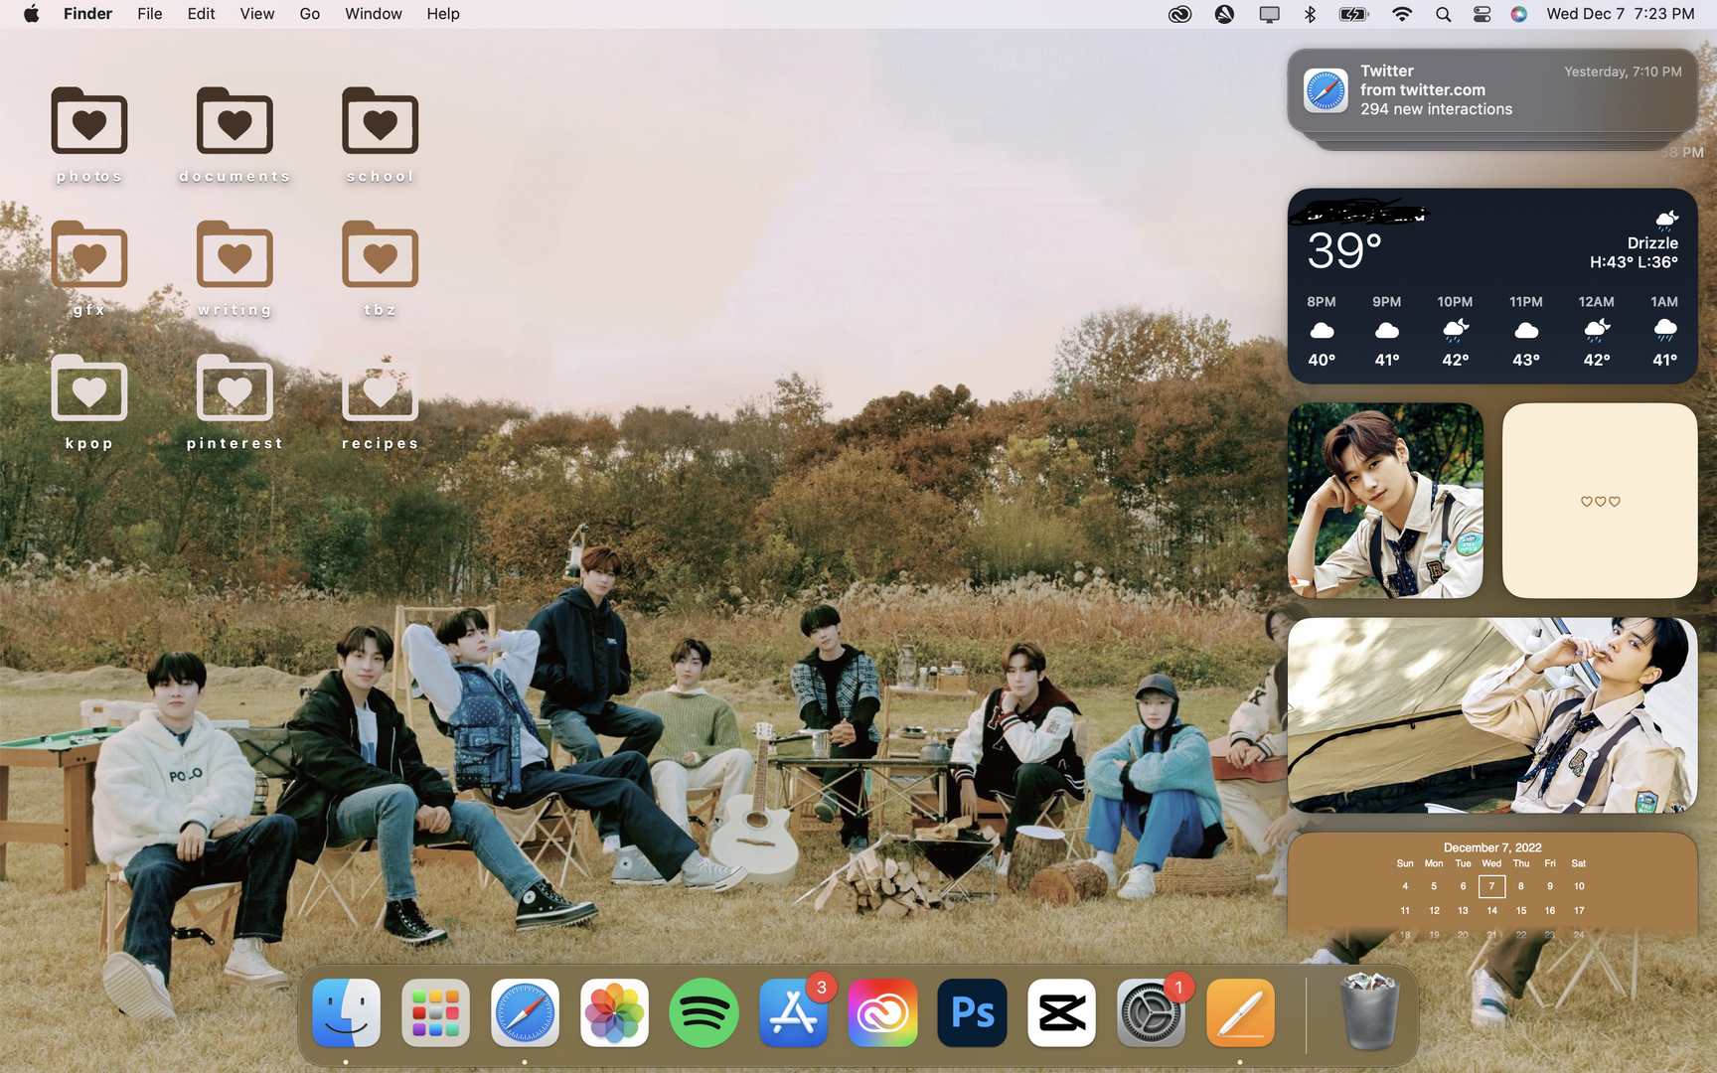Image resolution: width=1717 pixels, height=1073 pixels.
Task: Open Photos app from the Dock
Action: [614, 1013]
